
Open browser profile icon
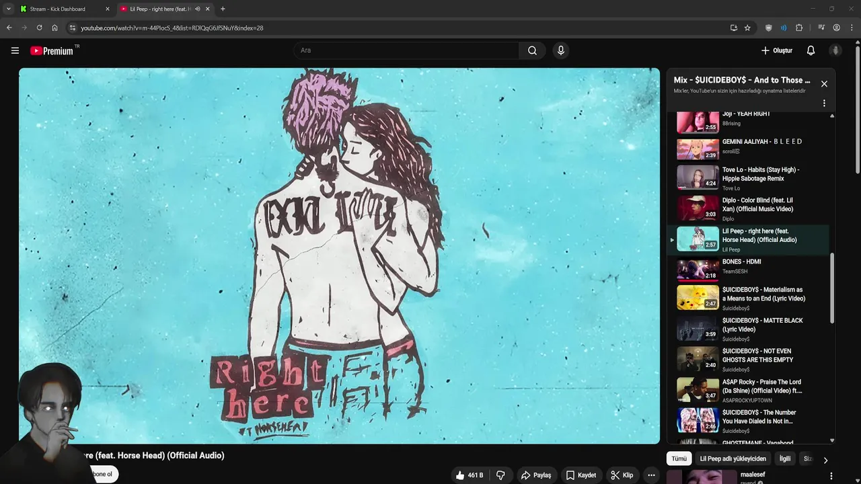(837, 28)
